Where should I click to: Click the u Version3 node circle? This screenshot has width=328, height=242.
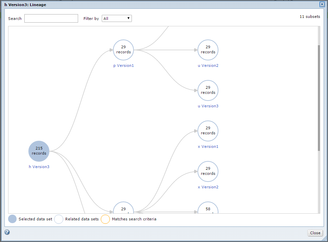point(208,90)
